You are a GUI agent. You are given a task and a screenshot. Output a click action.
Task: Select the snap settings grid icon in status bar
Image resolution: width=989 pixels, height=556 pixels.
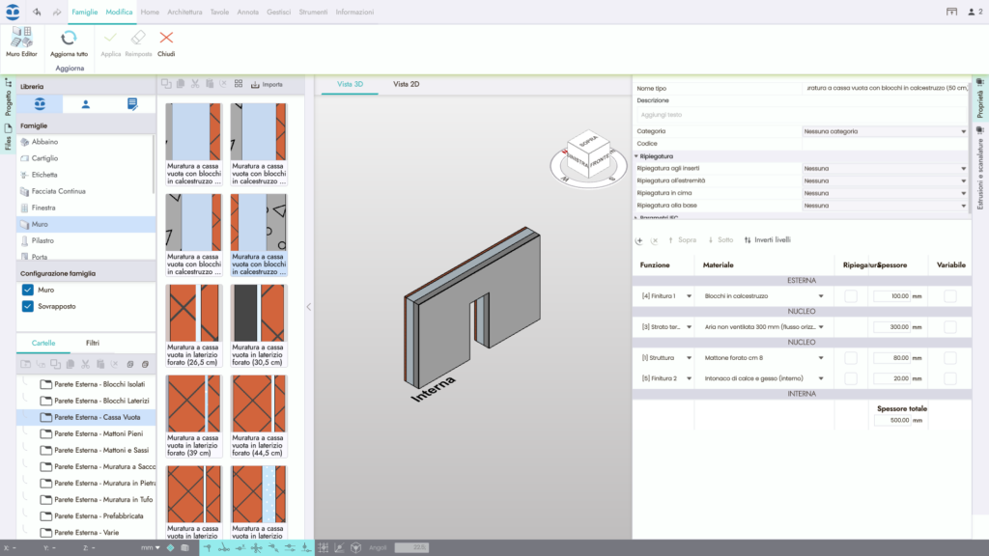tap(324, 547)
